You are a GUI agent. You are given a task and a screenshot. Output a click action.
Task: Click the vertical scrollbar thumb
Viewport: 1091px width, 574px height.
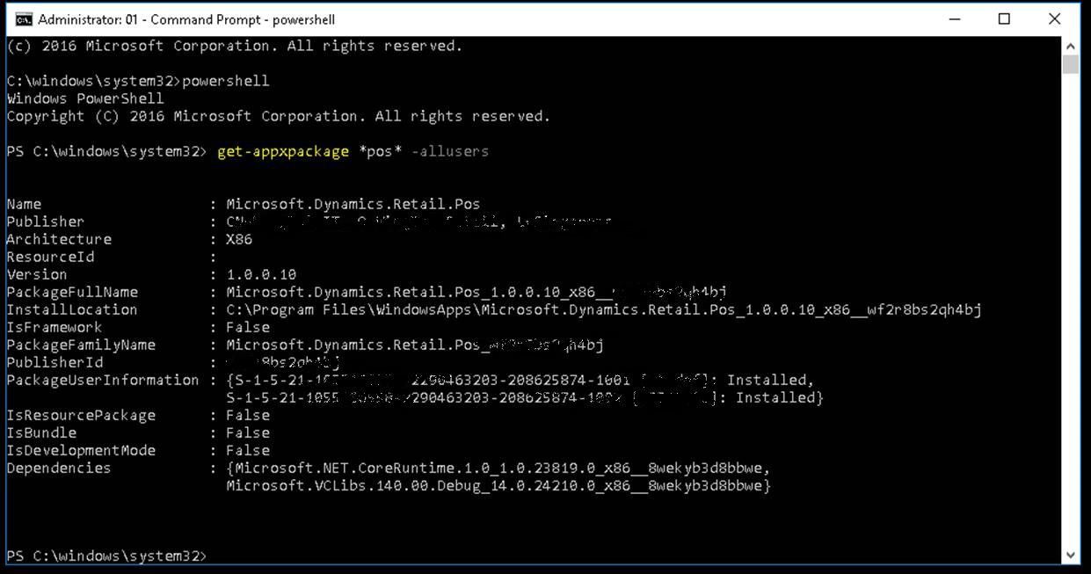[1070, 64]
